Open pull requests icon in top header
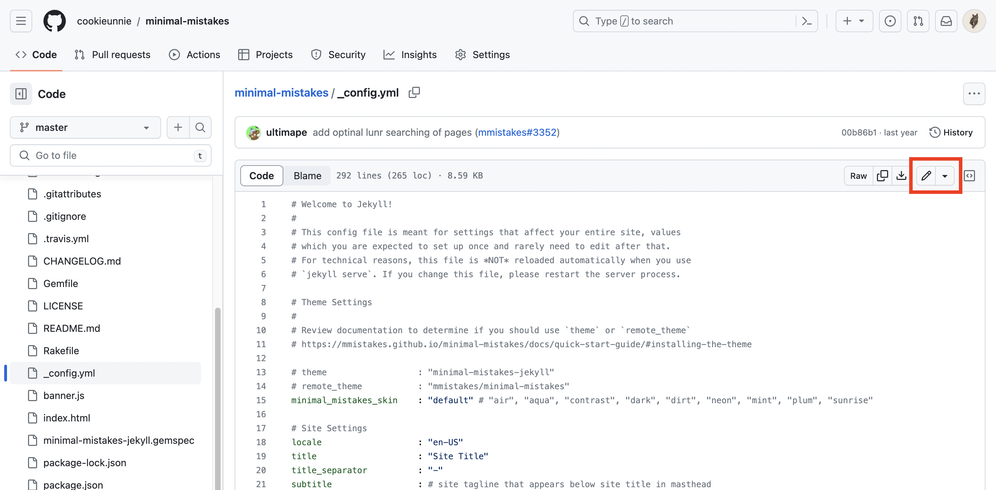Screen dimensions: 996x490 coord(918,21)
